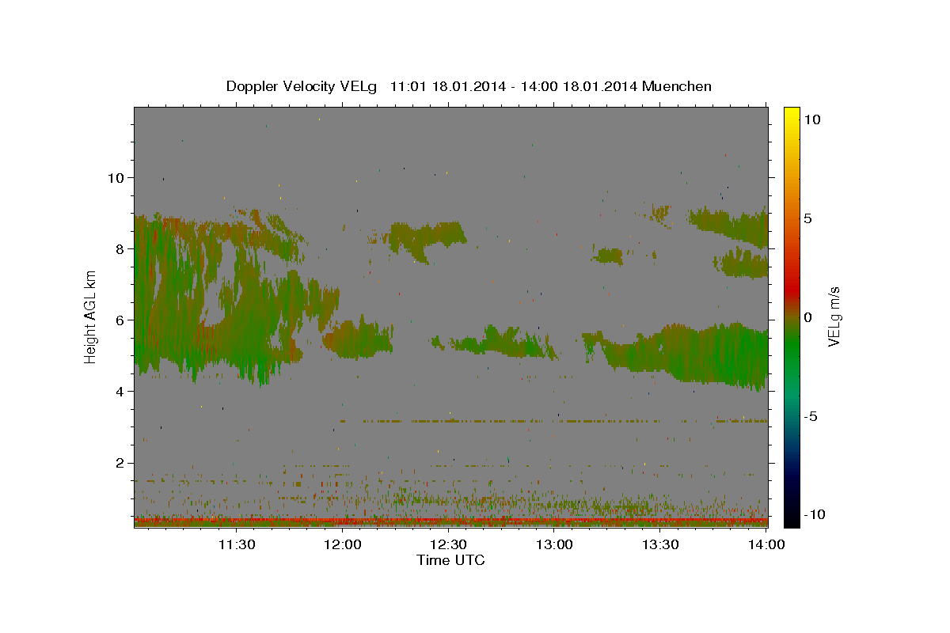
Task: Click the height tick label 10
Action: (115, 177)
